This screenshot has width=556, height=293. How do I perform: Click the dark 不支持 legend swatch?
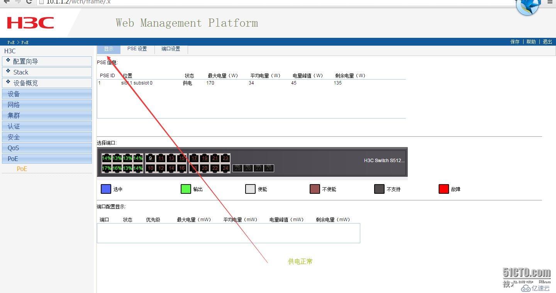click(x=379, y=189)
